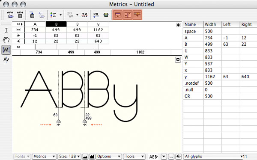Select the U glyph row

click(220, 51)
